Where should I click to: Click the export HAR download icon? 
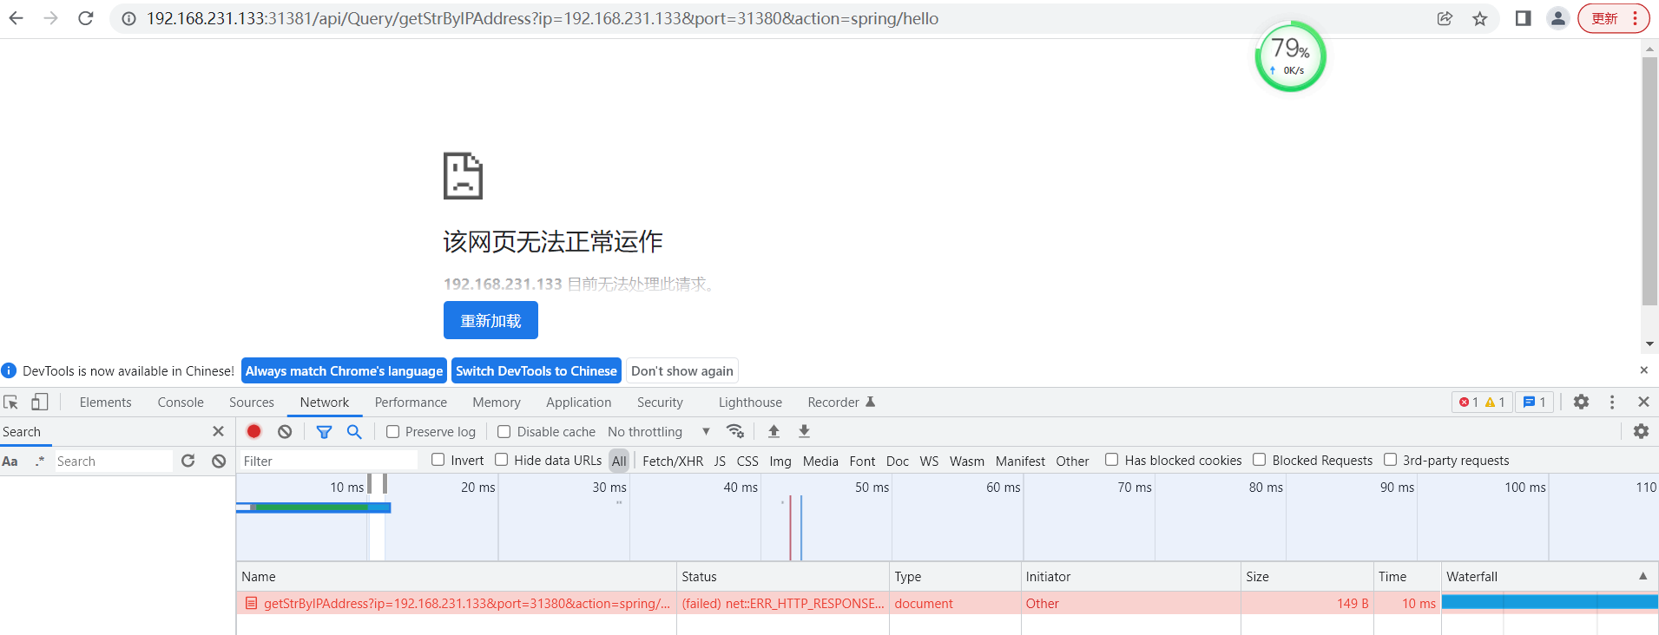[804, 431]
